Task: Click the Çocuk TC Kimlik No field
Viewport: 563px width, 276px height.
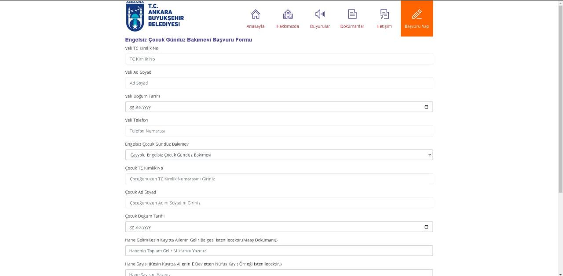Action: (279, 179)
